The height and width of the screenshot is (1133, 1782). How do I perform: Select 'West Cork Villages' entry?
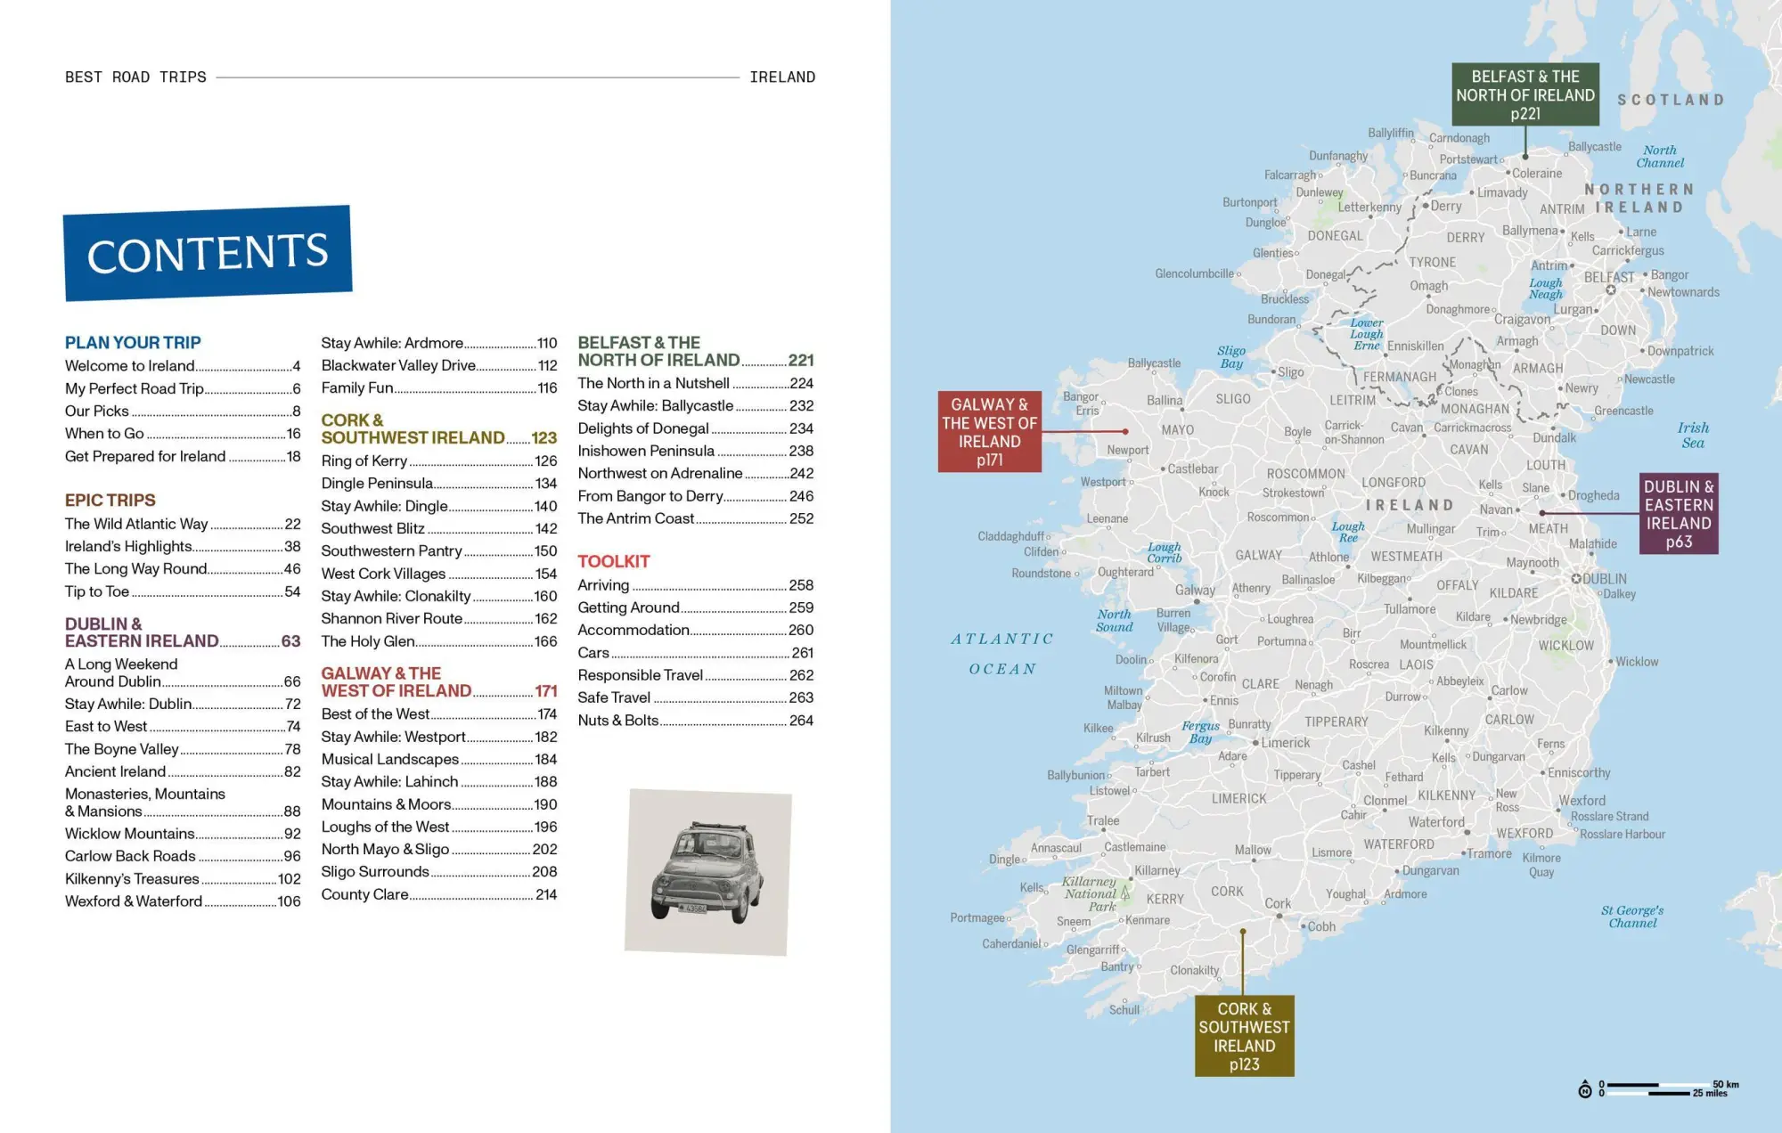click(x=439, y=574)
